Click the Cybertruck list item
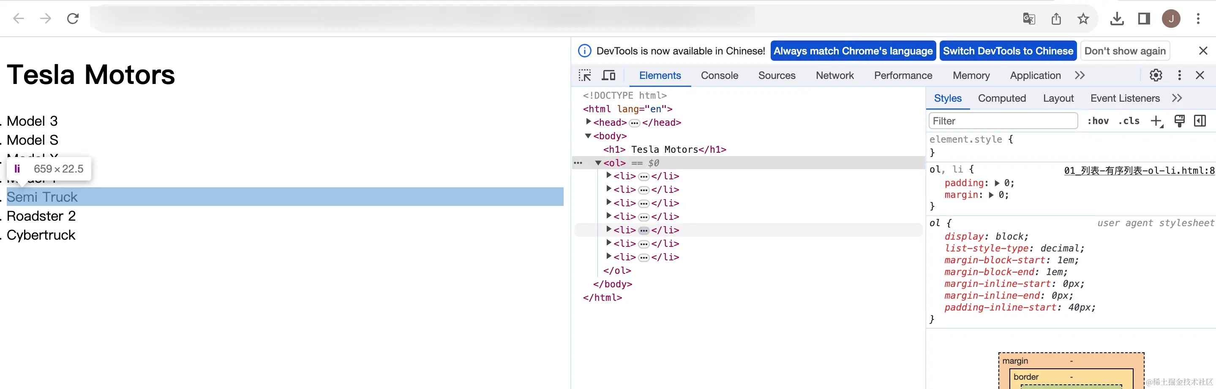 point(41,235)
